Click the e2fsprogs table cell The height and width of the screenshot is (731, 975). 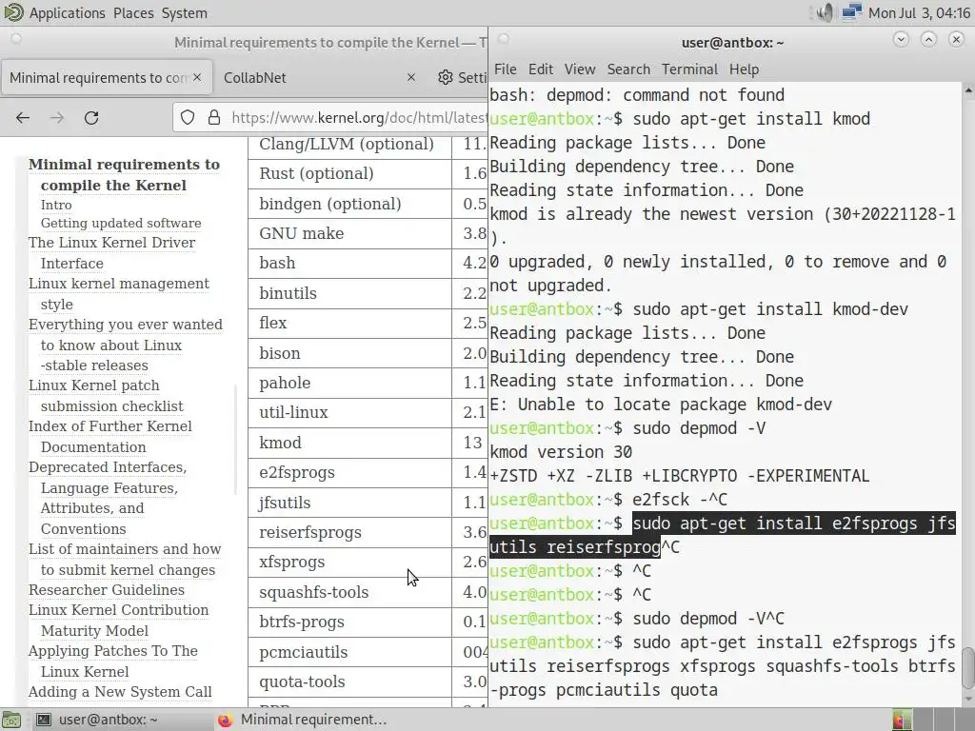[349, 472]
